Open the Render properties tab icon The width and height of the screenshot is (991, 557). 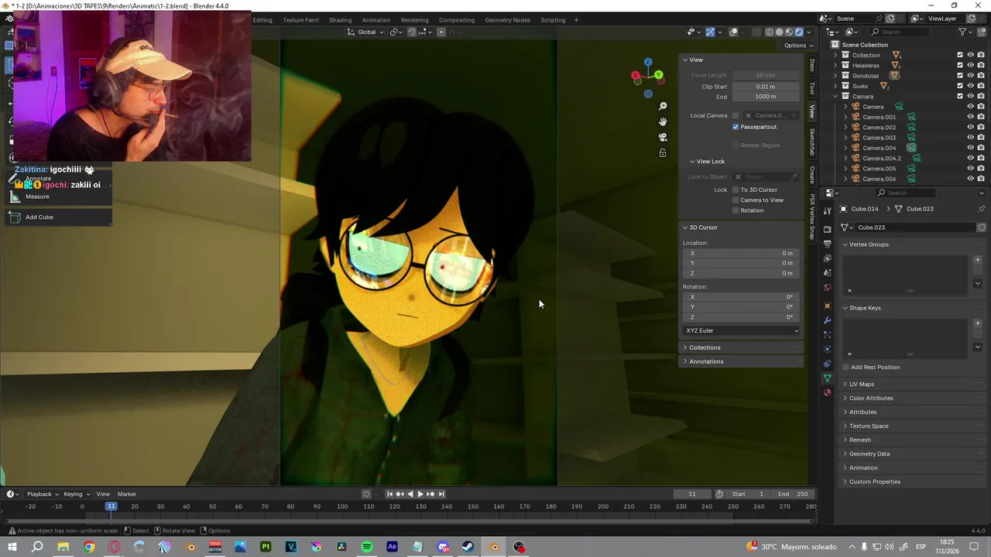[x=827, y=229]
